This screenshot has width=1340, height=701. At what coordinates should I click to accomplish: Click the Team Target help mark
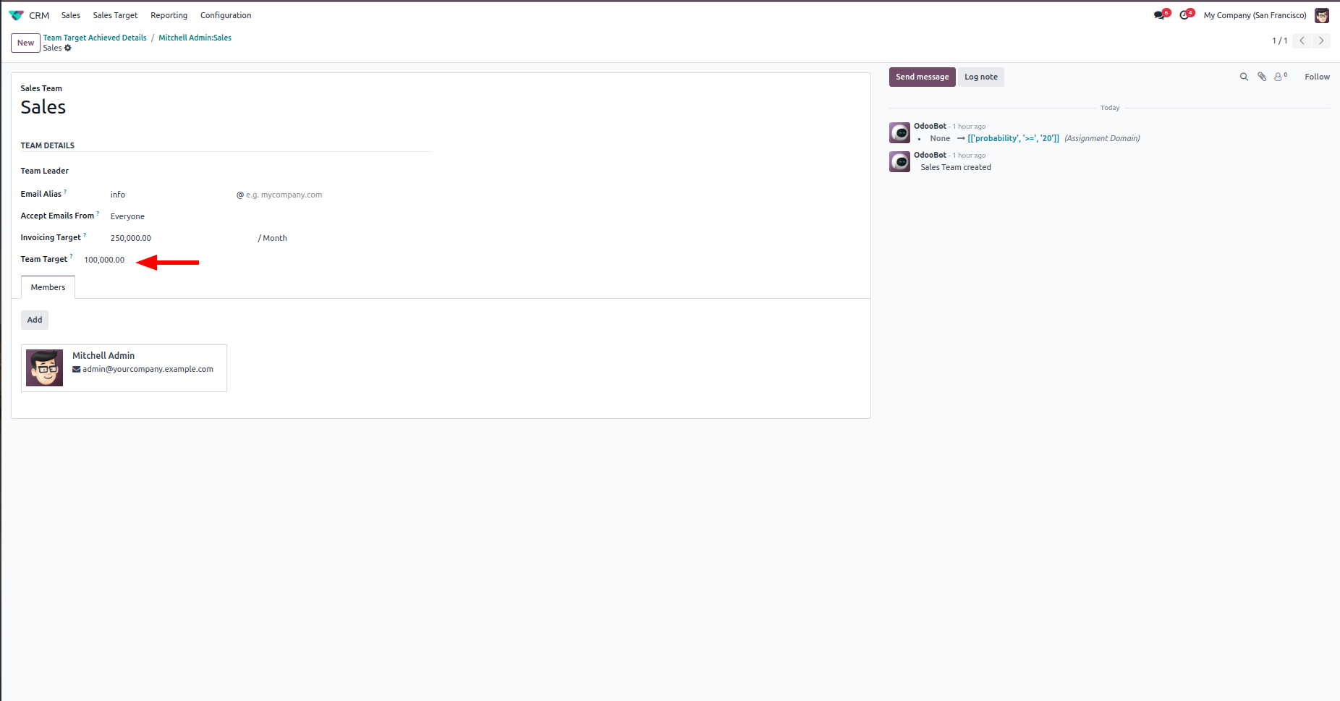point(71,257)
